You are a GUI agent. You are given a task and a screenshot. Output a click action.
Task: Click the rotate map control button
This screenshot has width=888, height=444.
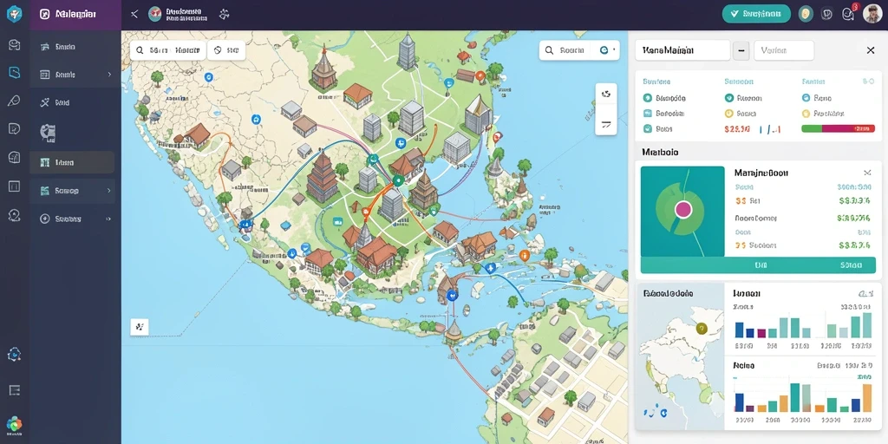point(606,94)
